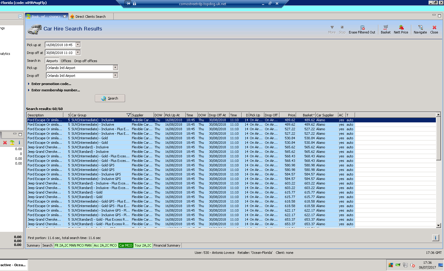Viewport: 444px width, 271px height.
Task: Sort results by Description column header
Action: point(45,115)
